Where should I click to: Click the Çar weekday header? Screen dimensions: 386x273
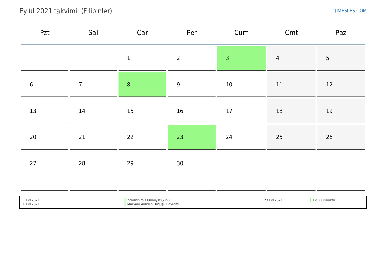[142, 33]
